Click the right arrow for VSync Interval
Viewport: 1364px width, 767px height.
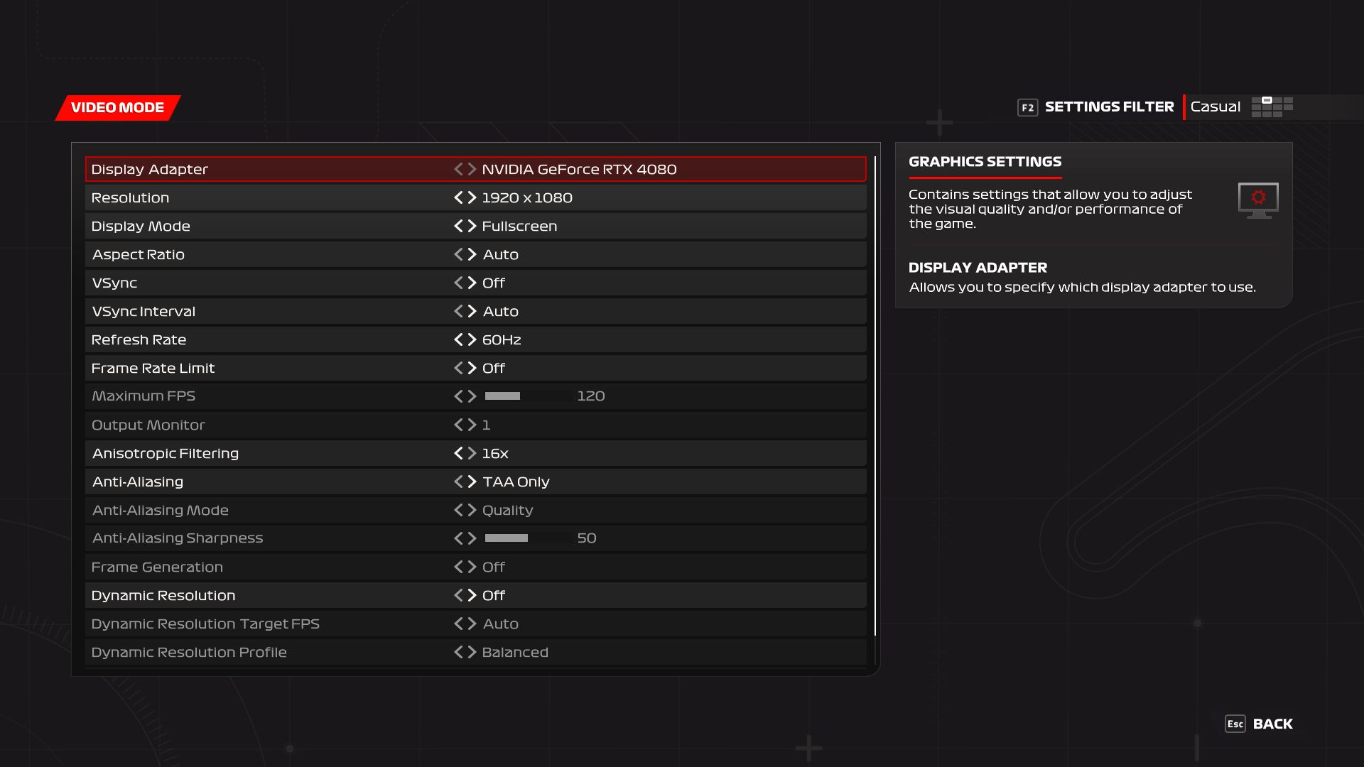472,311
